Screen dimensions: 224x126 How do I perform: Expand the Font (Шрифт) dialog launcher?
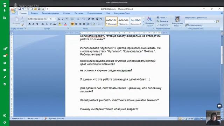(x=68, y=29)
